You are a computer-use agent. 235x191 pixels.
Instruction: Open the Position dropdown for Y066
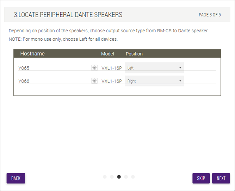(x=154, y=81)
